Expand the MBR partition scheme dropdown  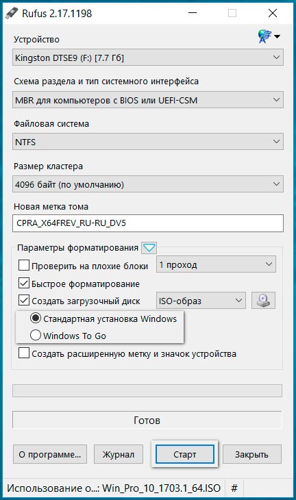pos(148,100)
